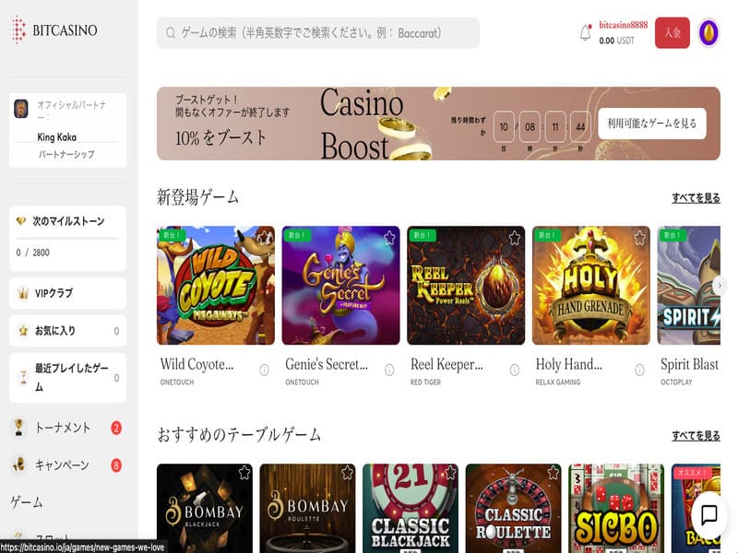Click the milestone progress bar

tap(67, 239)
